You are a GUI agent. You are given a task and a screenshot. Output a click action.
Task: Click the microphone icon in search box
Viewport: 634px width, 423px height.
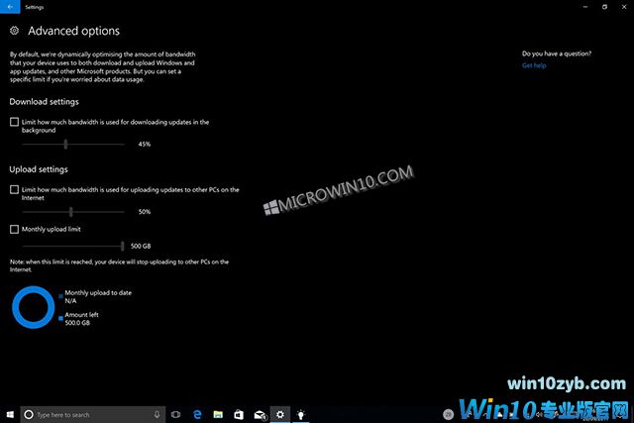click(157, 414)
